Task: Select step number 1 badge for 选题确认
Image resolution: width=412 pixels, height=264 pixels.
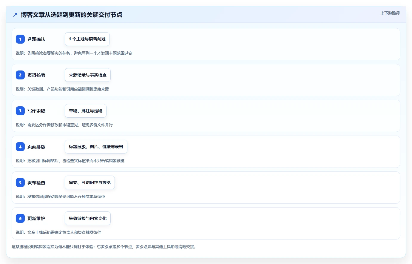Action: (20, 39)
